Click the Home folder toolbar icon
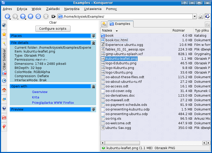 pyautogui.click(x=31, y=16)
